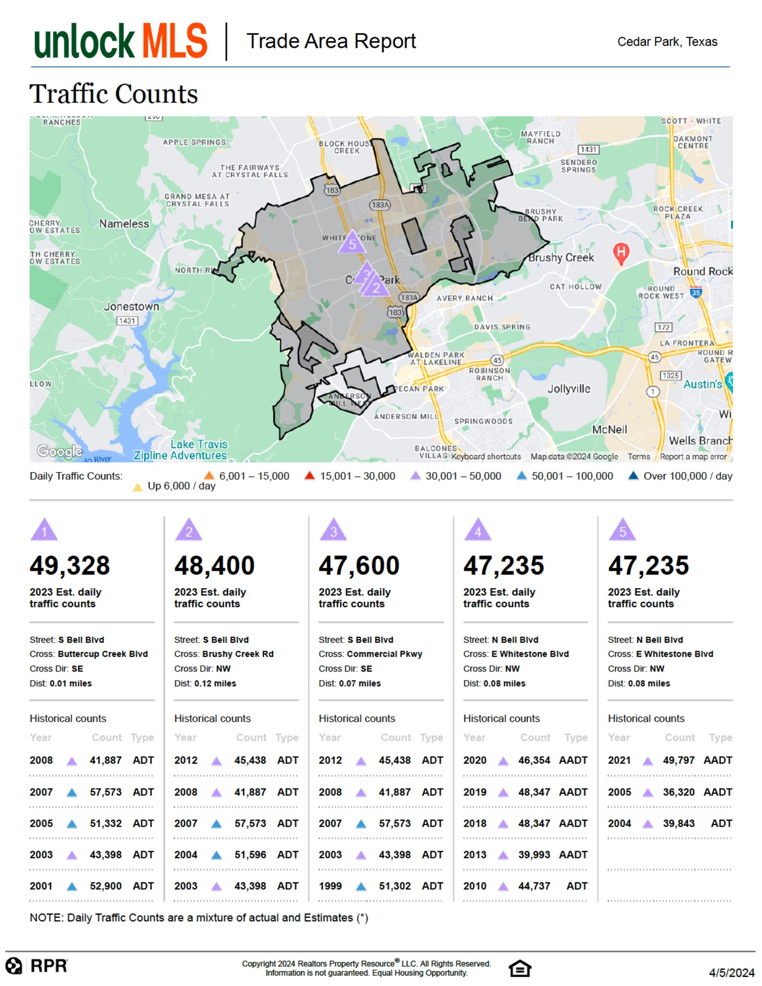This screenshot has height=986, width=762.
Task: Click the numbered triangle 4 above 47,235
Action: point(478,529)
